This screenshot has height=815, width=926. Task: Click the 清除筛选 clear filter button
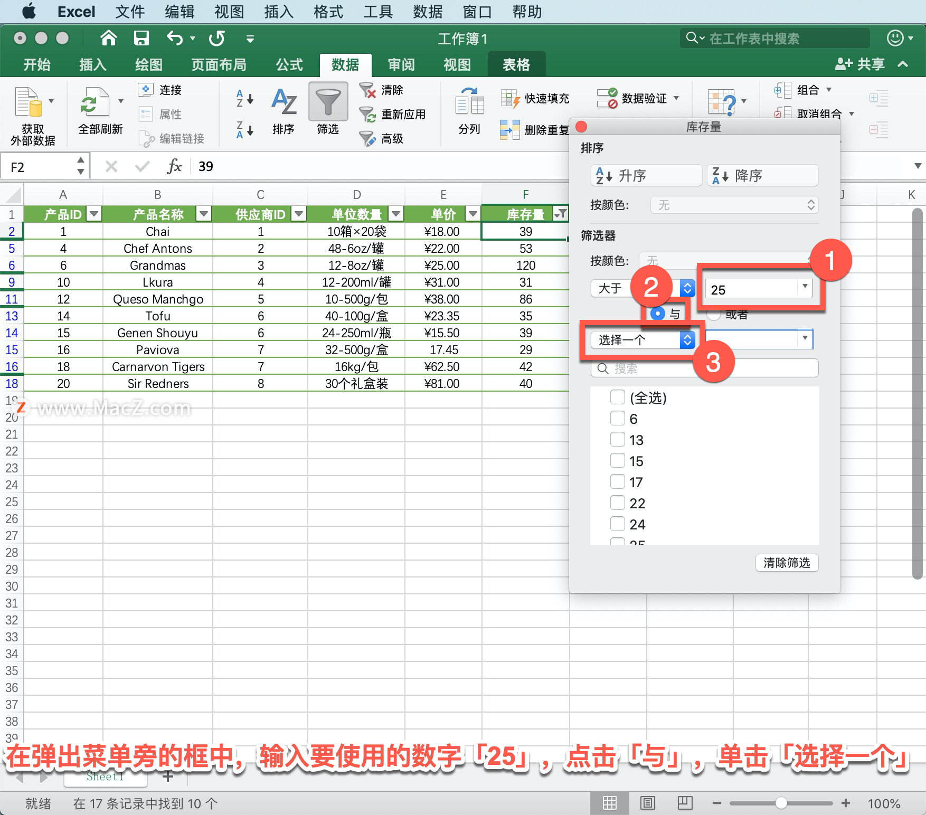tap(787, 563)
